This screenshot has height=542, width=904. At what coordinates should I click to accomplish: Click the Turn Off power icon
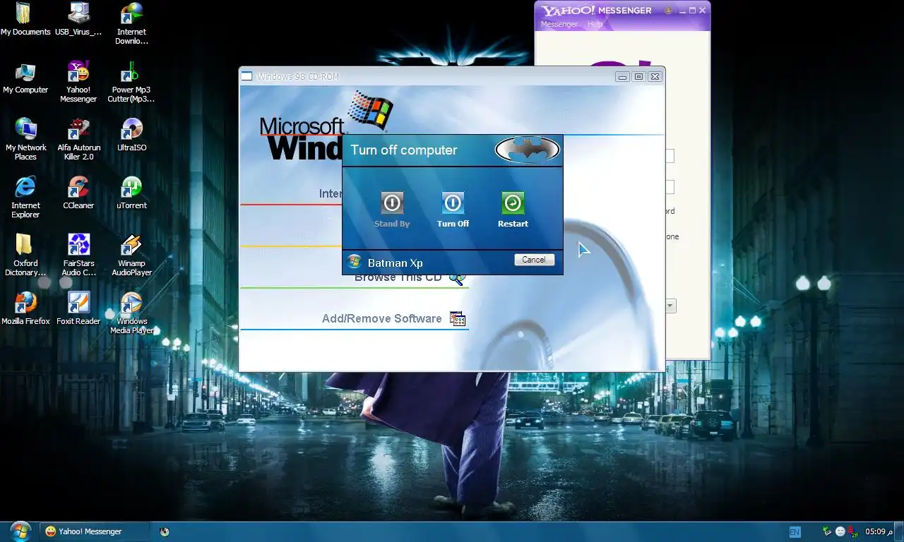(453, 203)
